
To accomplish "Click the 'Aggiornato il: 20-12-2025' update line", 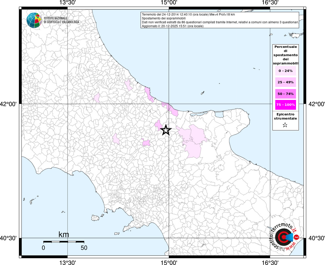I will pos(172,26).
